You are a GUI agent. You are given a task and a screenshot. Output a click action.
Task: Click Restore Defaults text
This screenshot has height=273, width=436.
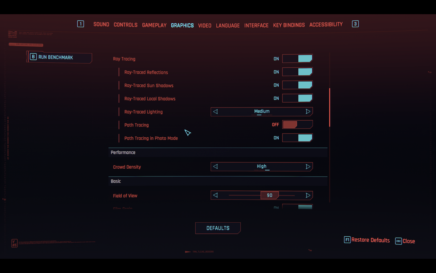(x=371, y=240)
